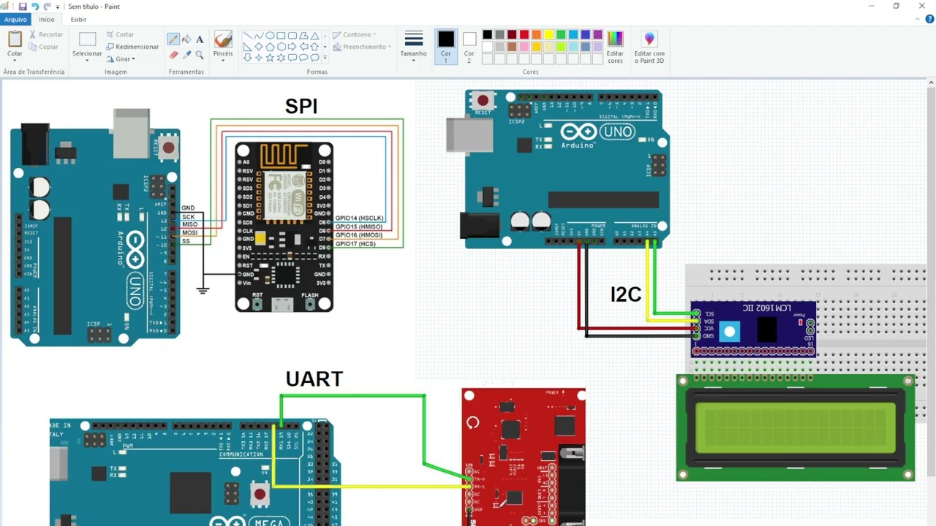Choose the Pentagon shape
The image size is (936, 526).
point(270,47)
